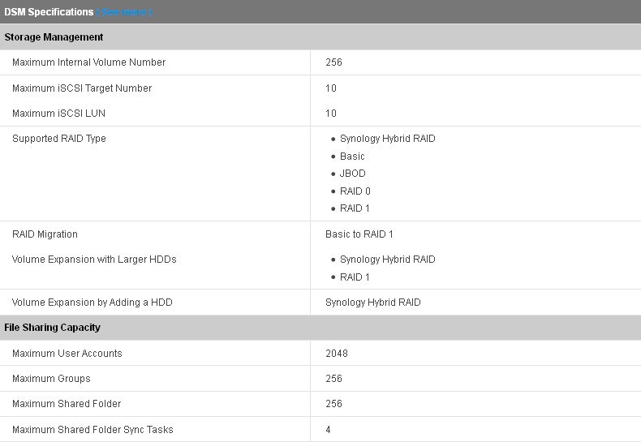Select the File Sharing Capacity section heading
This screenshot has height=442, width=641.
click(52, 328)
